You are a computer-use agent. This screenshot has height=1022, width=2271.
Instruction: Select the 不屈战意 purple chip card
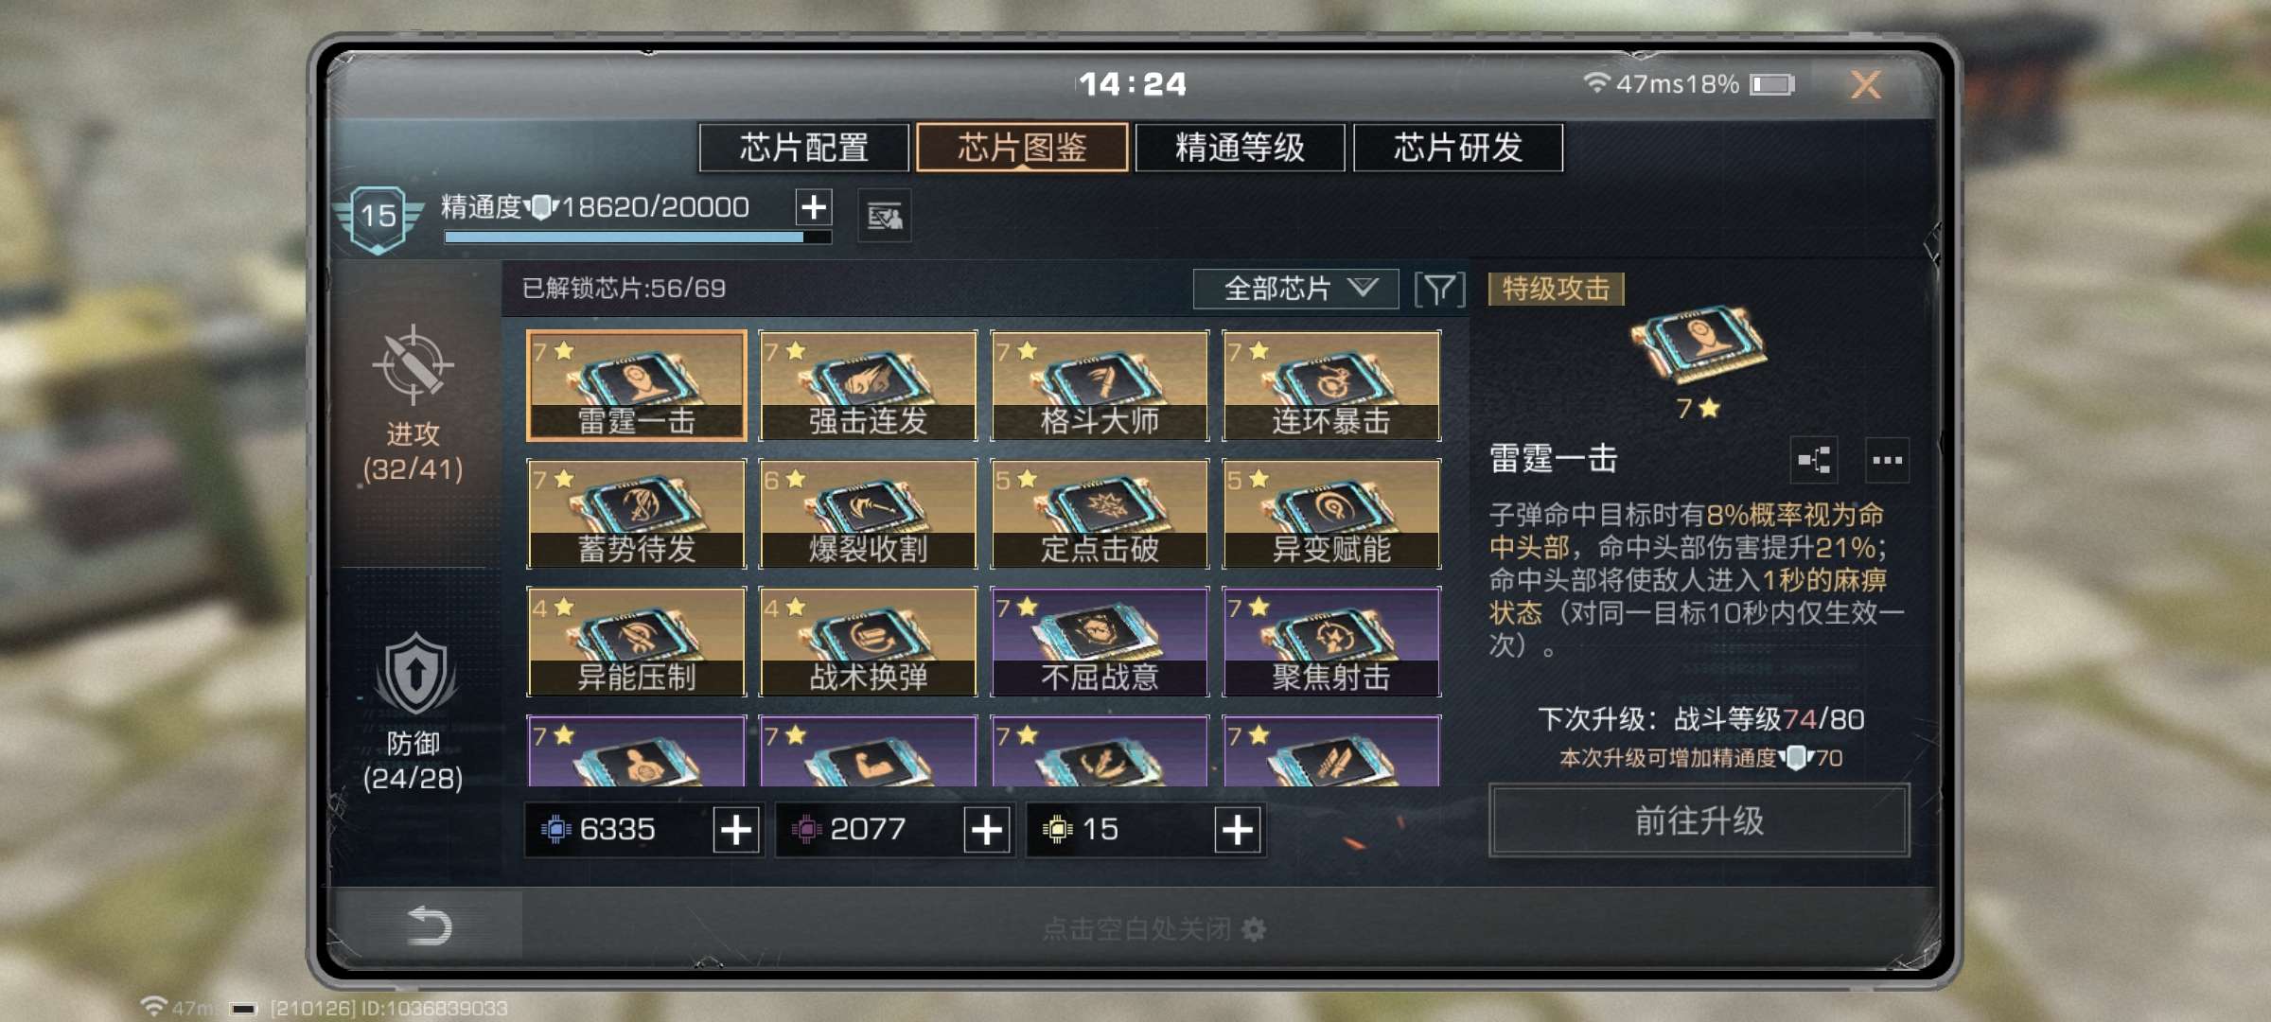point(1100,642)
